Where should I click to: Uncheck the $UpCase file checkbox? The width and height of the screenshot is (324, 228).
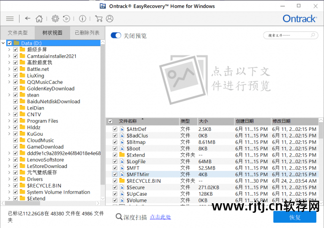115,194
